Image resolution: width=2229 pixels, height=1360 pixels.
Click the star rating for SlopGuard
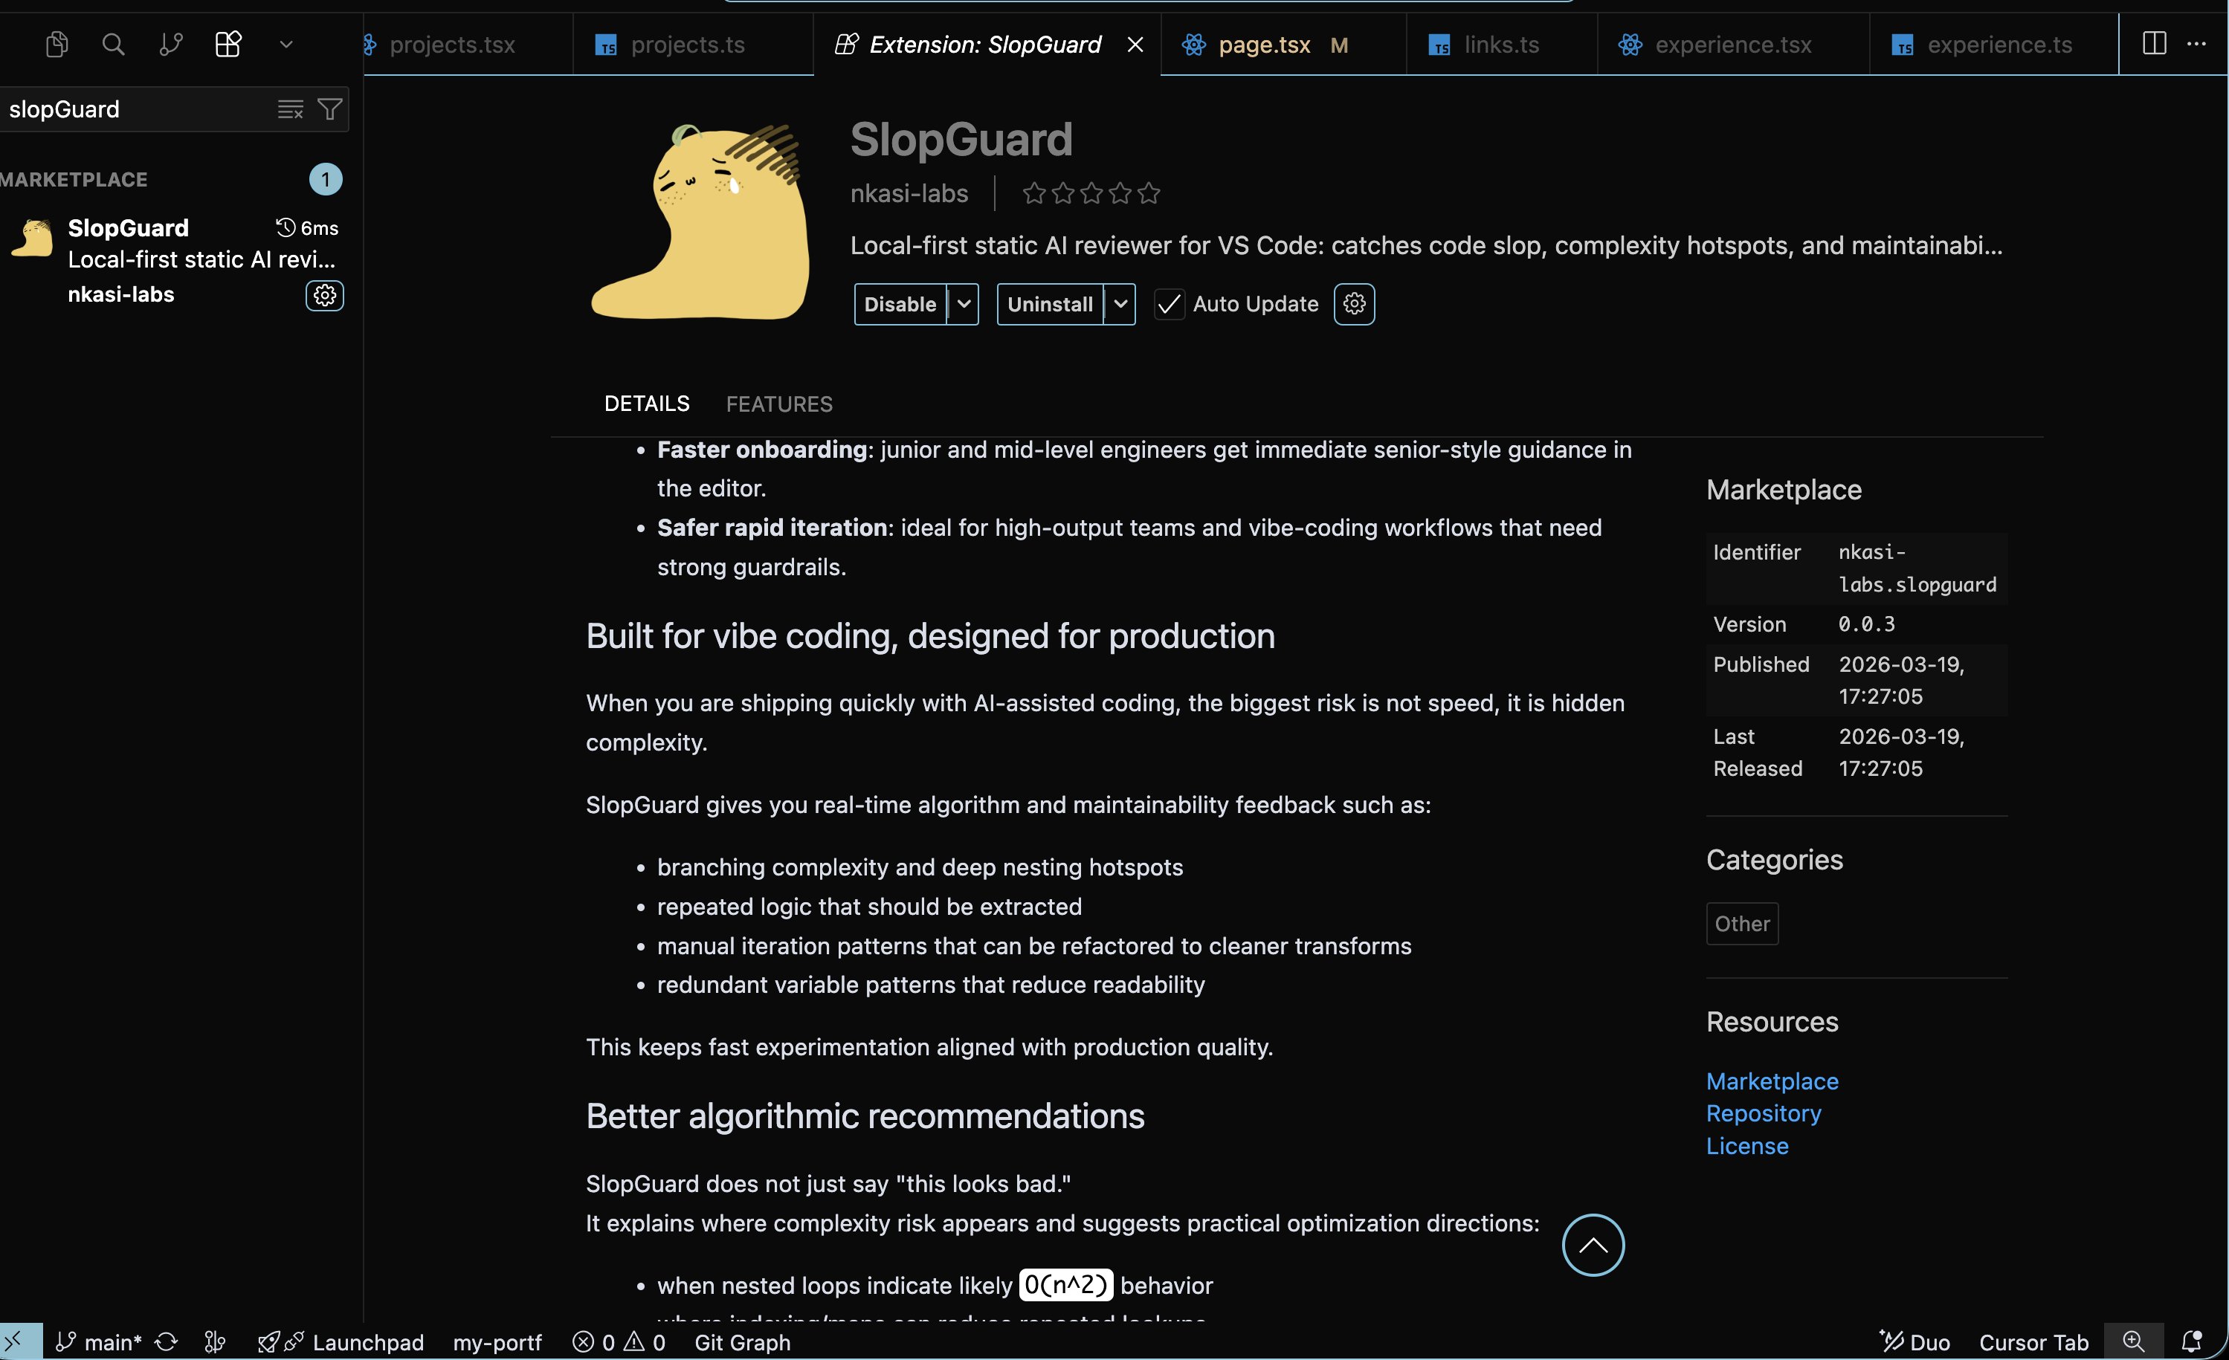click(x=1091, y=193)
